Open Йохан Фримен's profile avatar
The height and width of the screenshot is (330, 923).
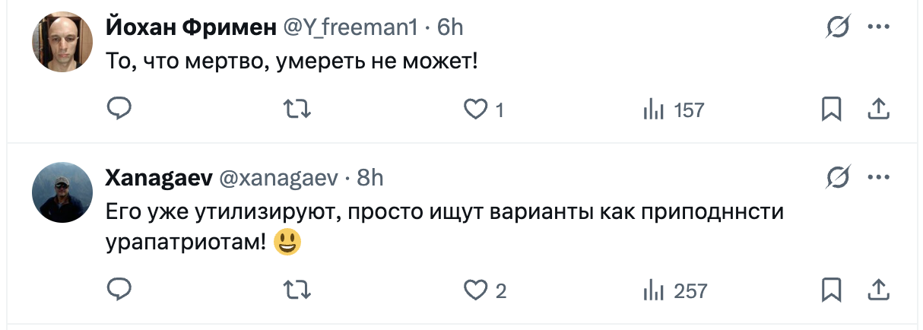(62, 43)
